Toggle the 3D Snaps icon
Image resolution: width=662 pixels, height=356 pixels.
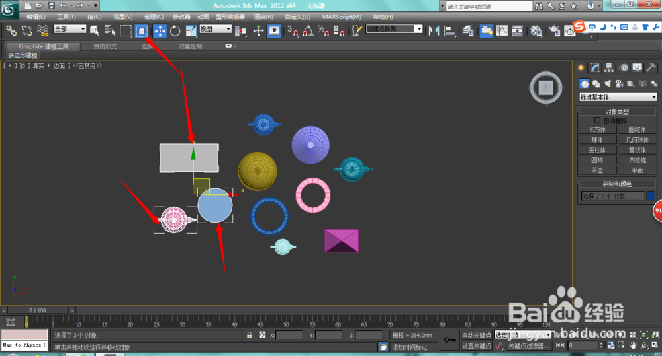coord(293,31)
